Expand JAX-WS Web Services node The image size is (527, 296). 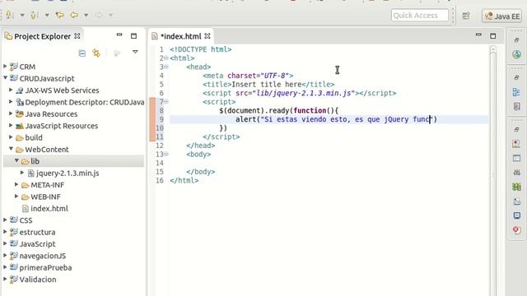[11, 90]
